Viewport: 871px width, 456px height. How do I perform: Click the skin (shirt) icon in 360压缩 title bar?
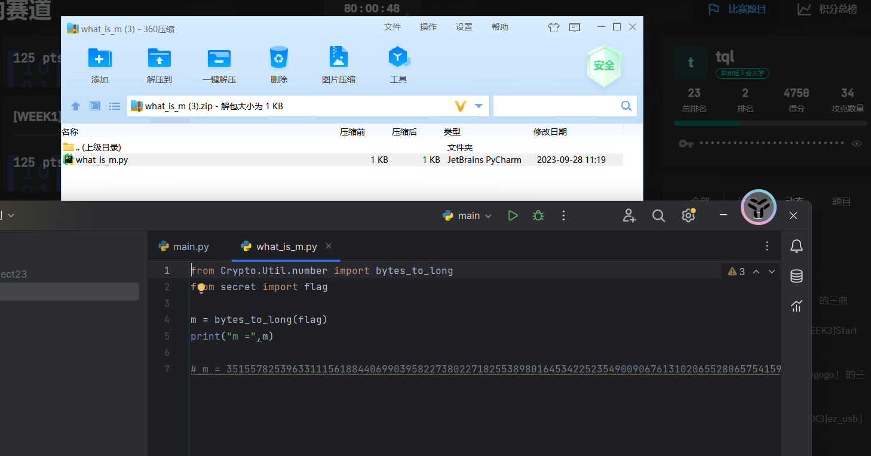(x=554, y=27)
